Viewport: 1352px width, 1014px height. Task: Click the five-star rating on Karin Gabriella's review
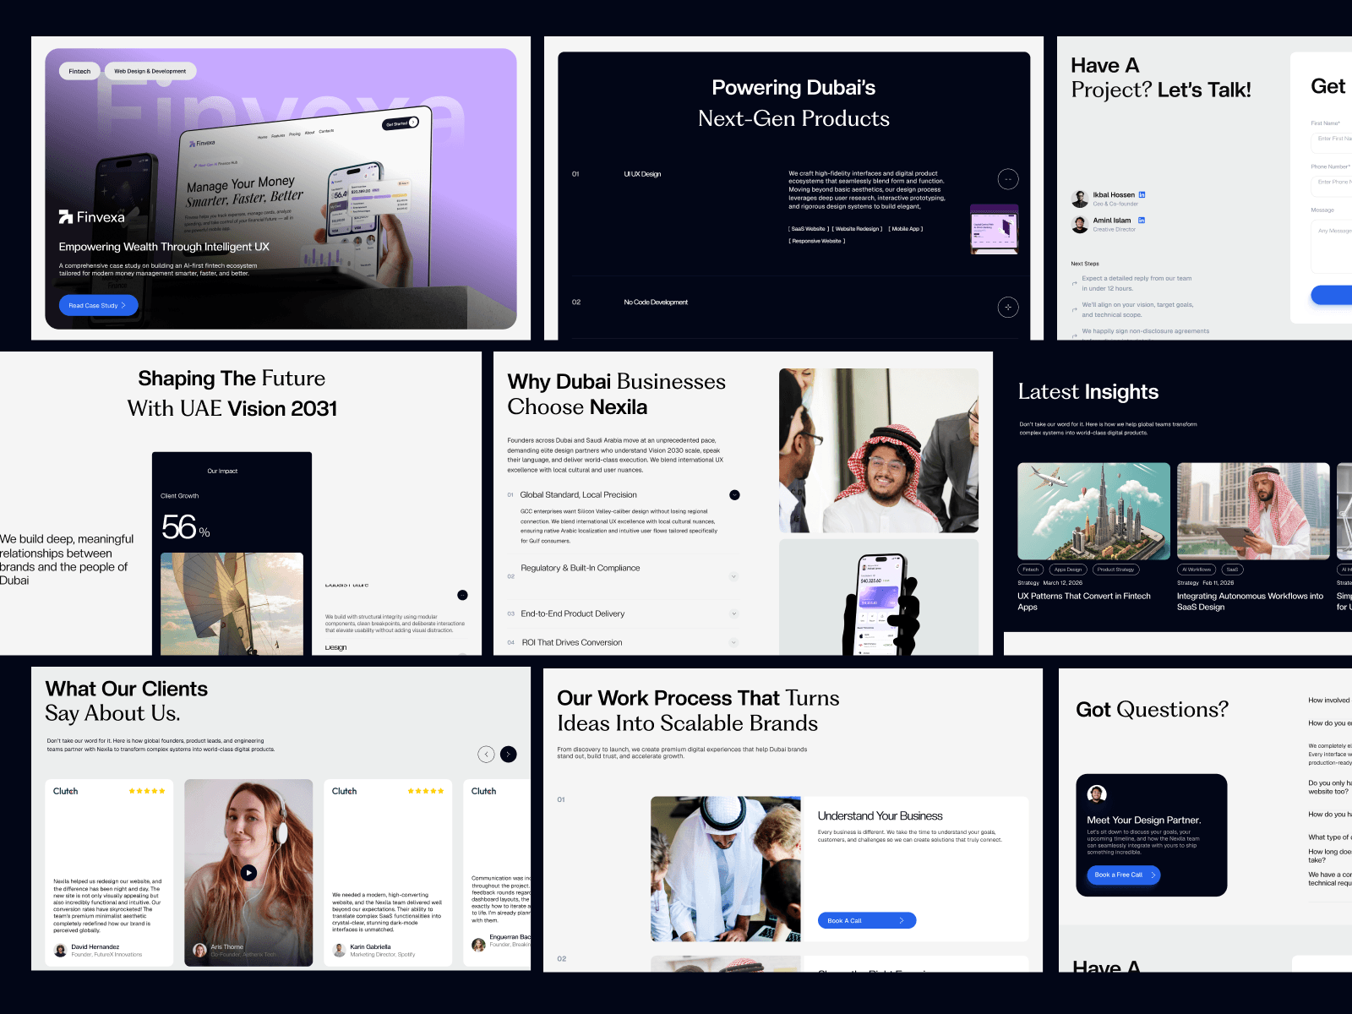click(426, 791)
